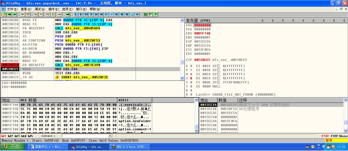Click the Go to address arrow icon
Viewport: 348px width, 151px height.
tap(68, 14)
